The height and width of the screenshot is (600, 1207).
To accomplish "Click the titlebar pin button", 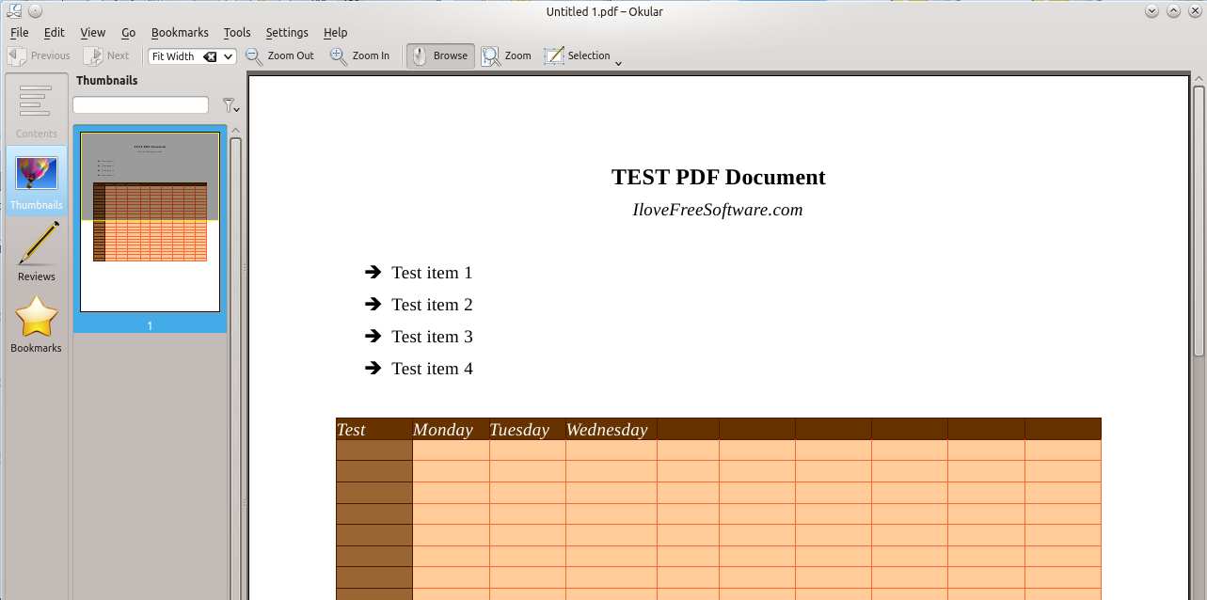I will pos(35,10).
